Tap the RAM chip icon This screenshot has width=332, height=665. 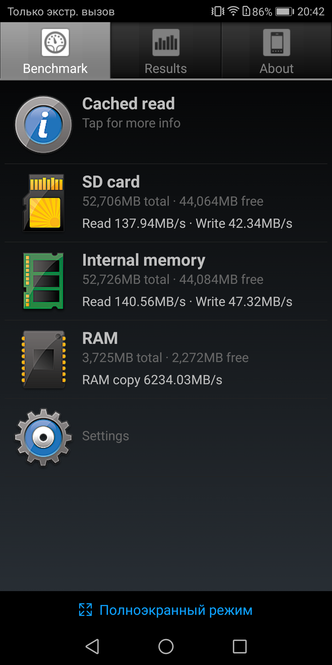pyautogui.click(x=44, y=359)
